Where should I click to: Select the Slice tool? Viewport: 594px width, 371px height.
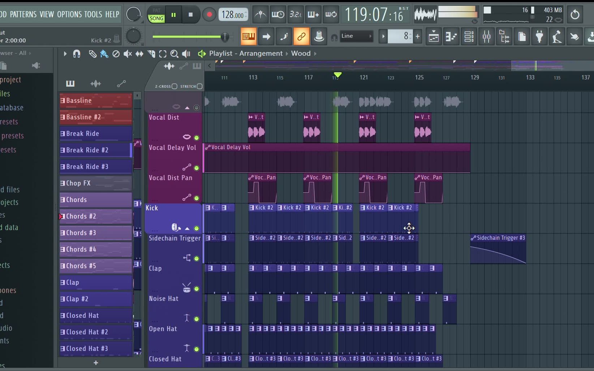point(151,54)
